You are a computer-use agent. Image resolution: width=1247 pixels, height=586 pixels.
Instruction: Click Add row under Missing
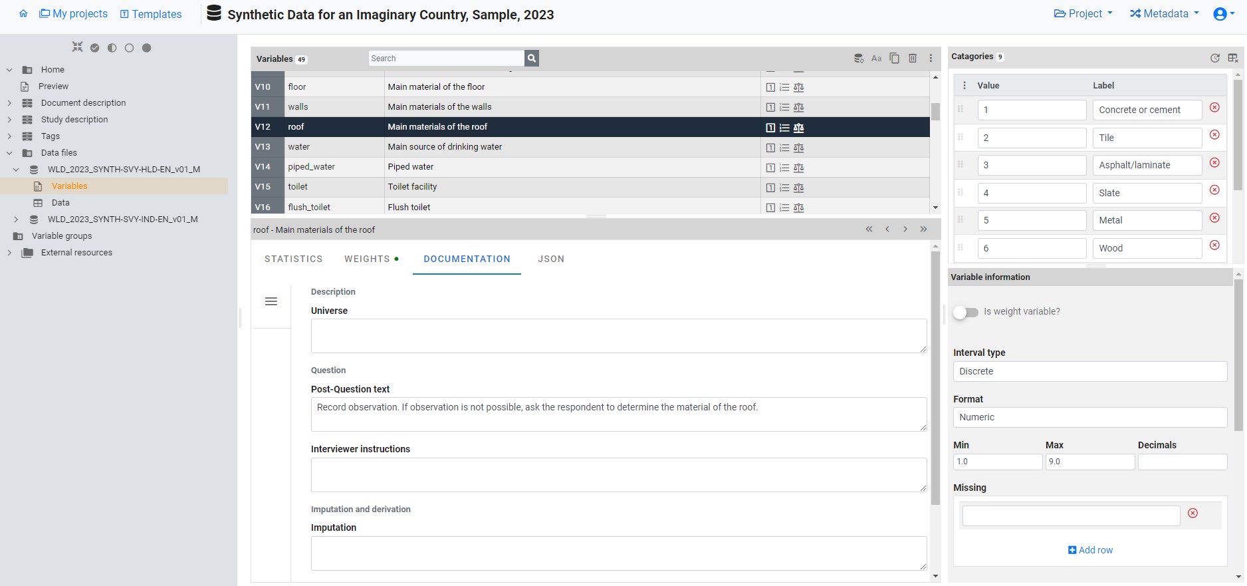point(1090,550)
